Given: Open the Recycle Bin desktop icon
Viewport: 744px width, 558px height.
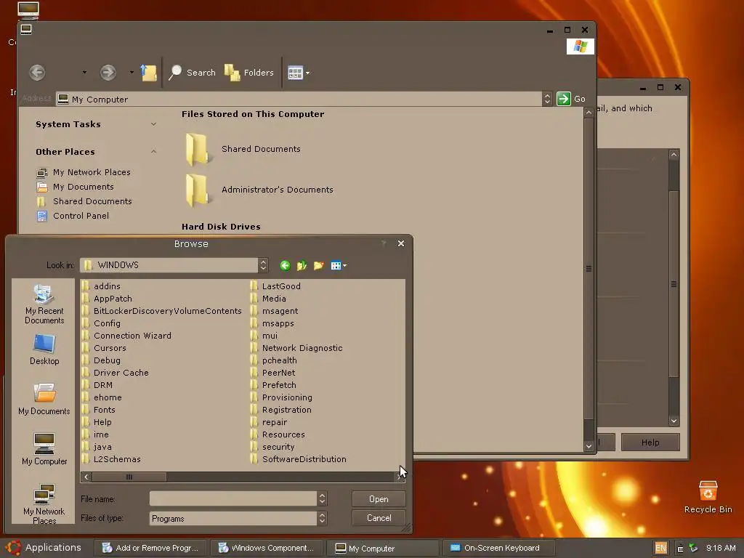Looking at the screenshot, I should click(708, 497).
